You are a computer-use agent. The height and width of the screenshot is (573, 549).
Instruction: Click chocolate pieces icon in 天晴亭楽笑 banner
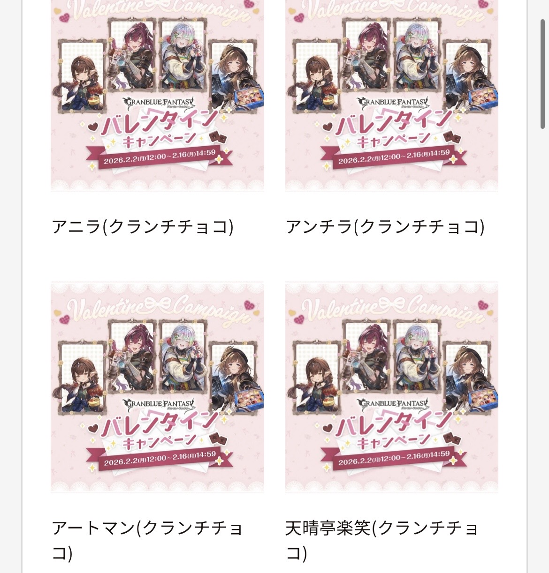point(453,439)
